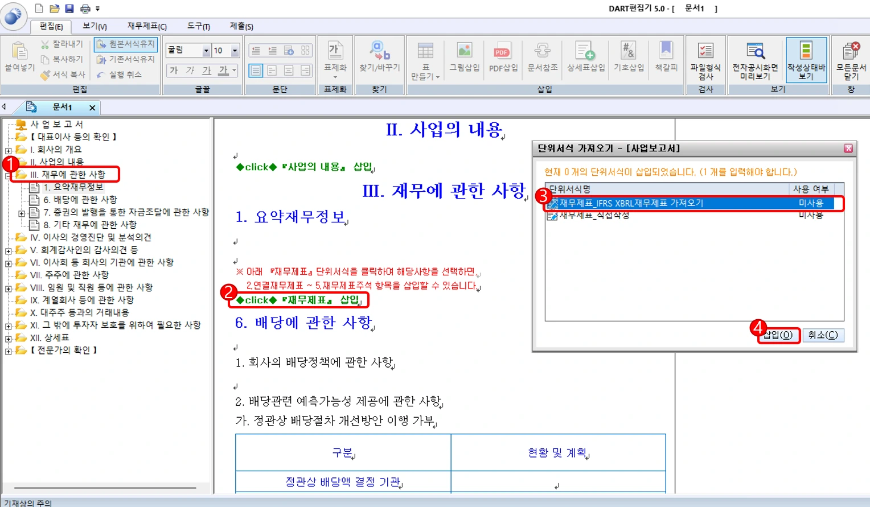This screenshot has width=870, height=507.
Task: Expand V. 회계감사인의 감사의견 등 node
Action: pos(8,251)
